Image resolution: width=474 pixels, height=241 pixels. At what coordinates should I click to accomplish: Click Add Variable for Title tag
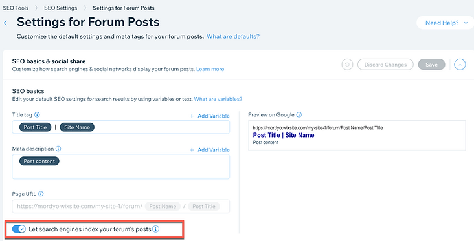210,116
